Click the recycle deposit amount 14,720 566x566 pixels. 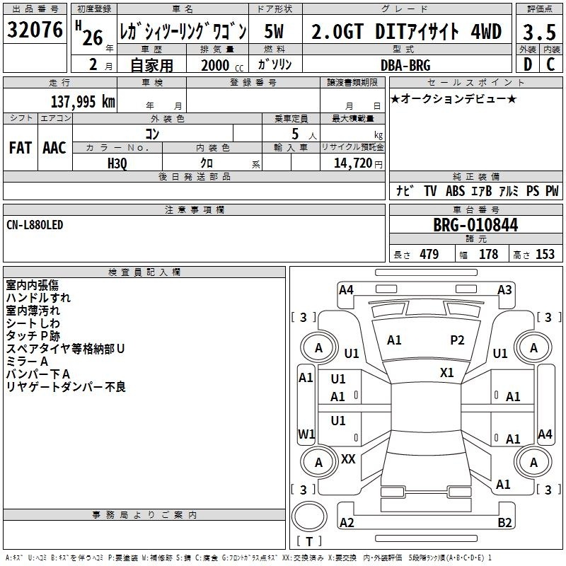(352, 163)
